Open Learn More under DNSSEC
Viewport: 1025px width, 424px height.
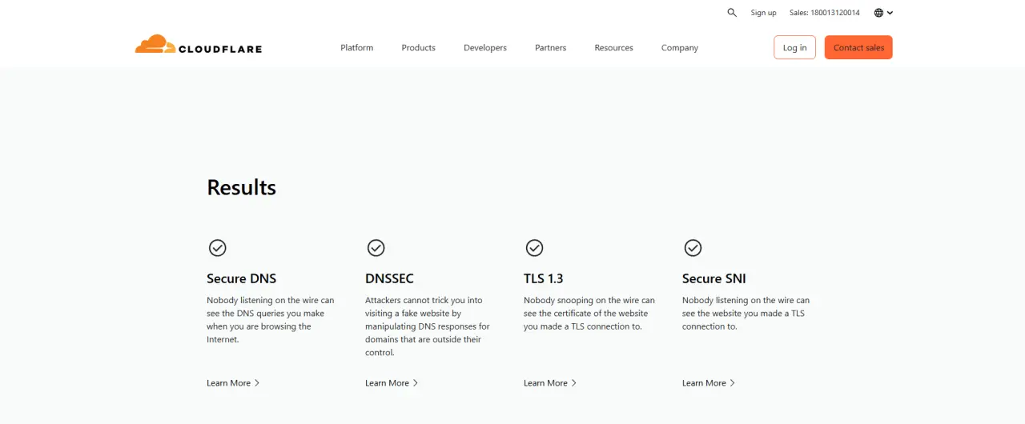click(x=392, y=383)
